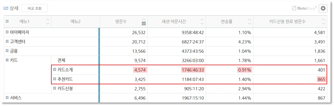Click session time 3266:03:00

[193, 60]
